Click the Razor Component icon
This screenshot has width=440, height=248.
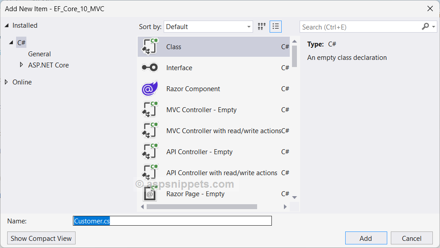[x=149, y=88]
